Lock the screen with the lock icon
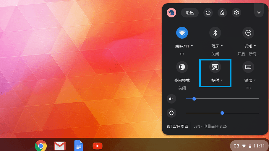269x151 pixels. pos(222,13)
